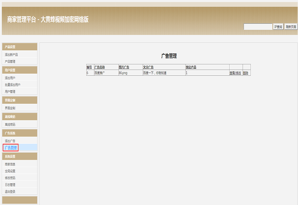The width and height of the screenshot is (298, 205).
Task: Open 商家信息 under system settings
Action: tap(10, 164)
